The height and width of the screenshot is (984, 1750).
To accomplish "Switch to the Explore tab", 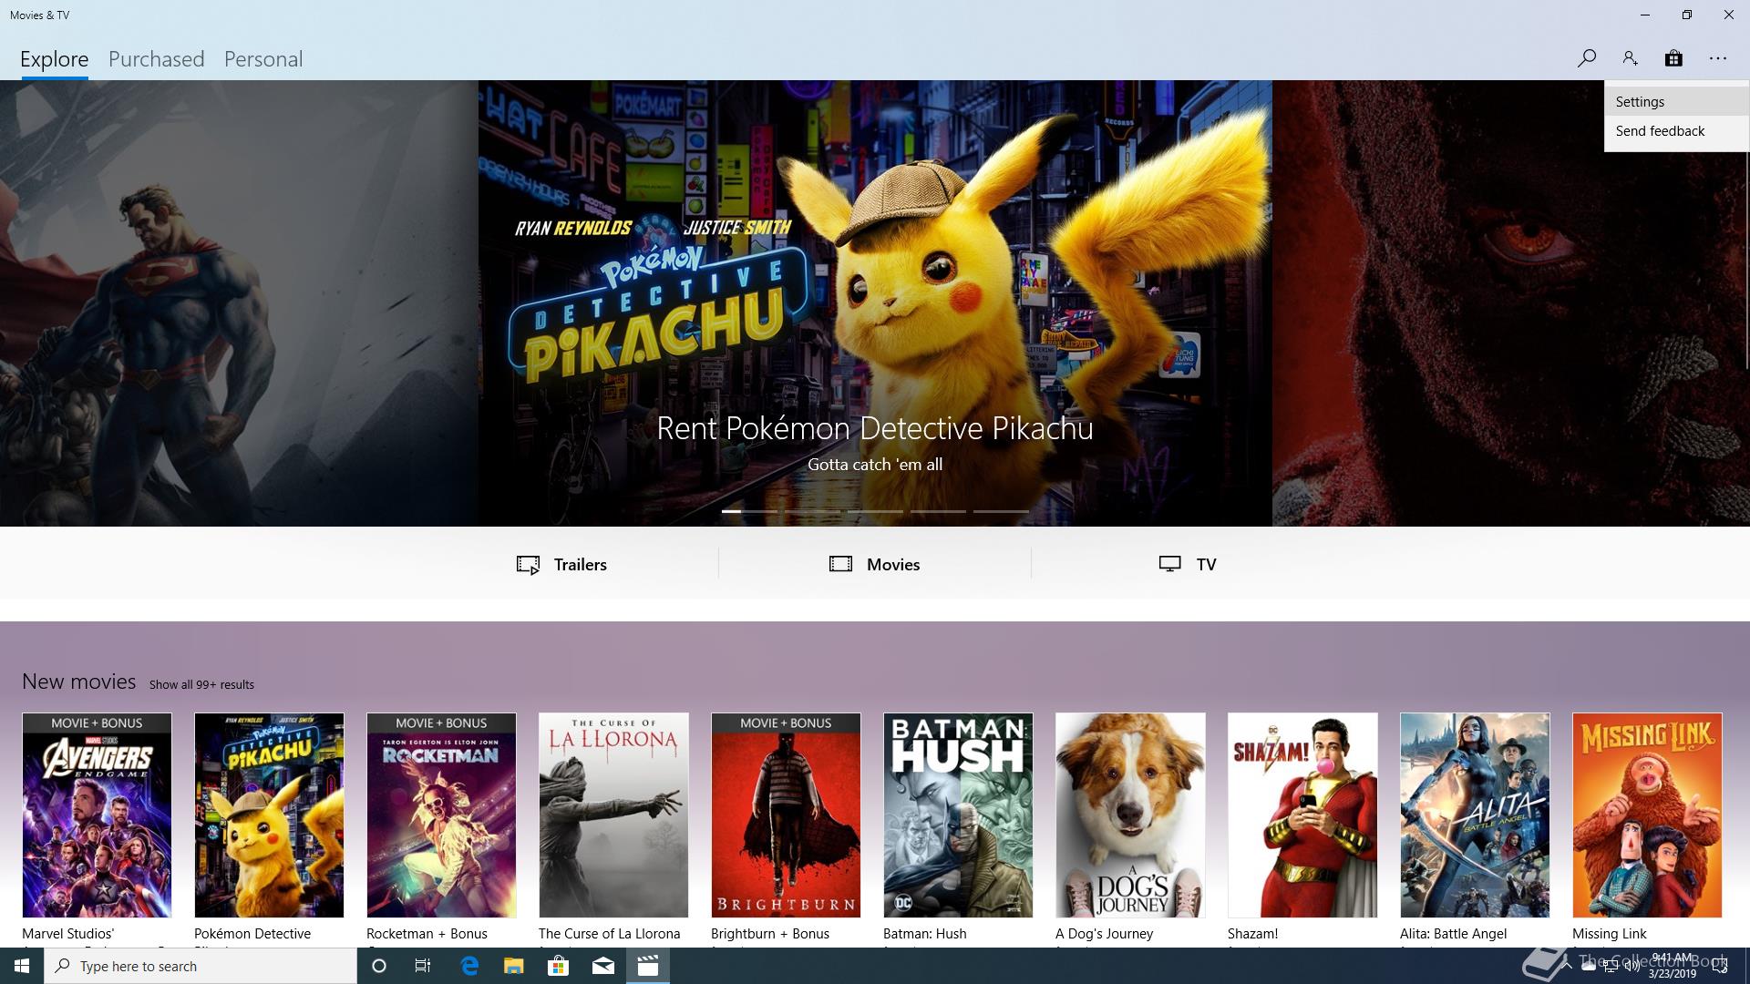I will (x=55, y=59).
